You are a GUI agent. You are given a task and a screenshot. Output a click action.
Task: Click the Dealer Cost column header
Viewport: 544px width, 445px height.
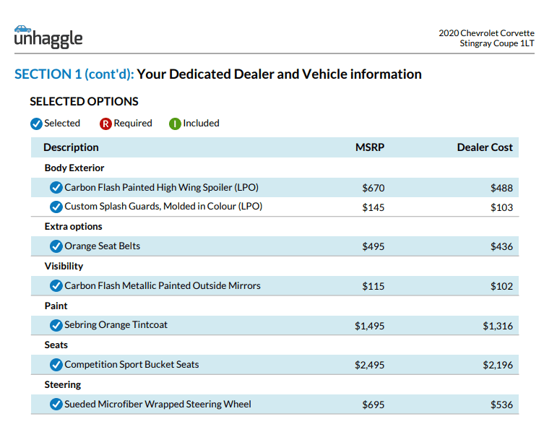pyautogui.click(x=485, y=147)
